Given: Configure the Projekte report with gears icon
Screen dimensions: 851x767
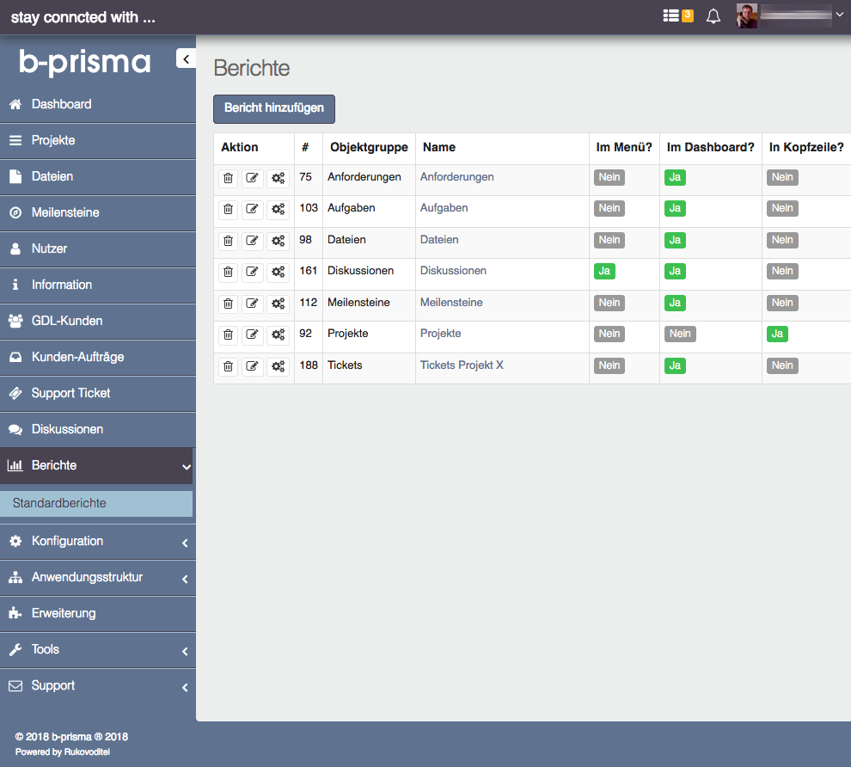Looking at the screenshot, I should 278,334.
